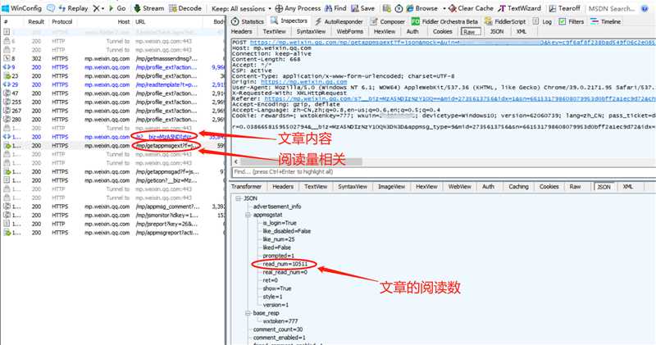Click Tearoff in the toolbar

tap(564, 8)
